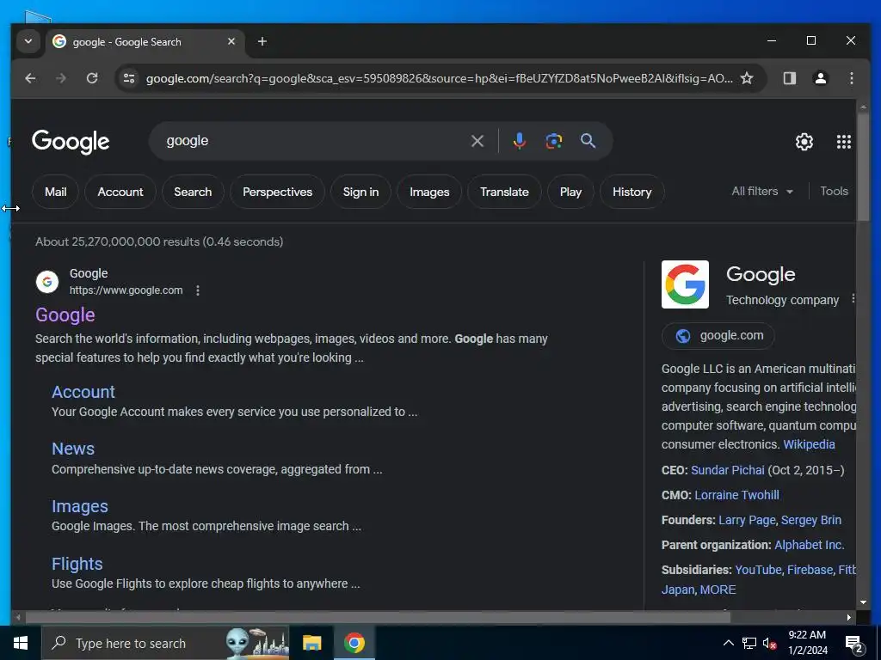881x660 pixels.
Task: Open the Images sitelink under the Google result
Action: 80,506
